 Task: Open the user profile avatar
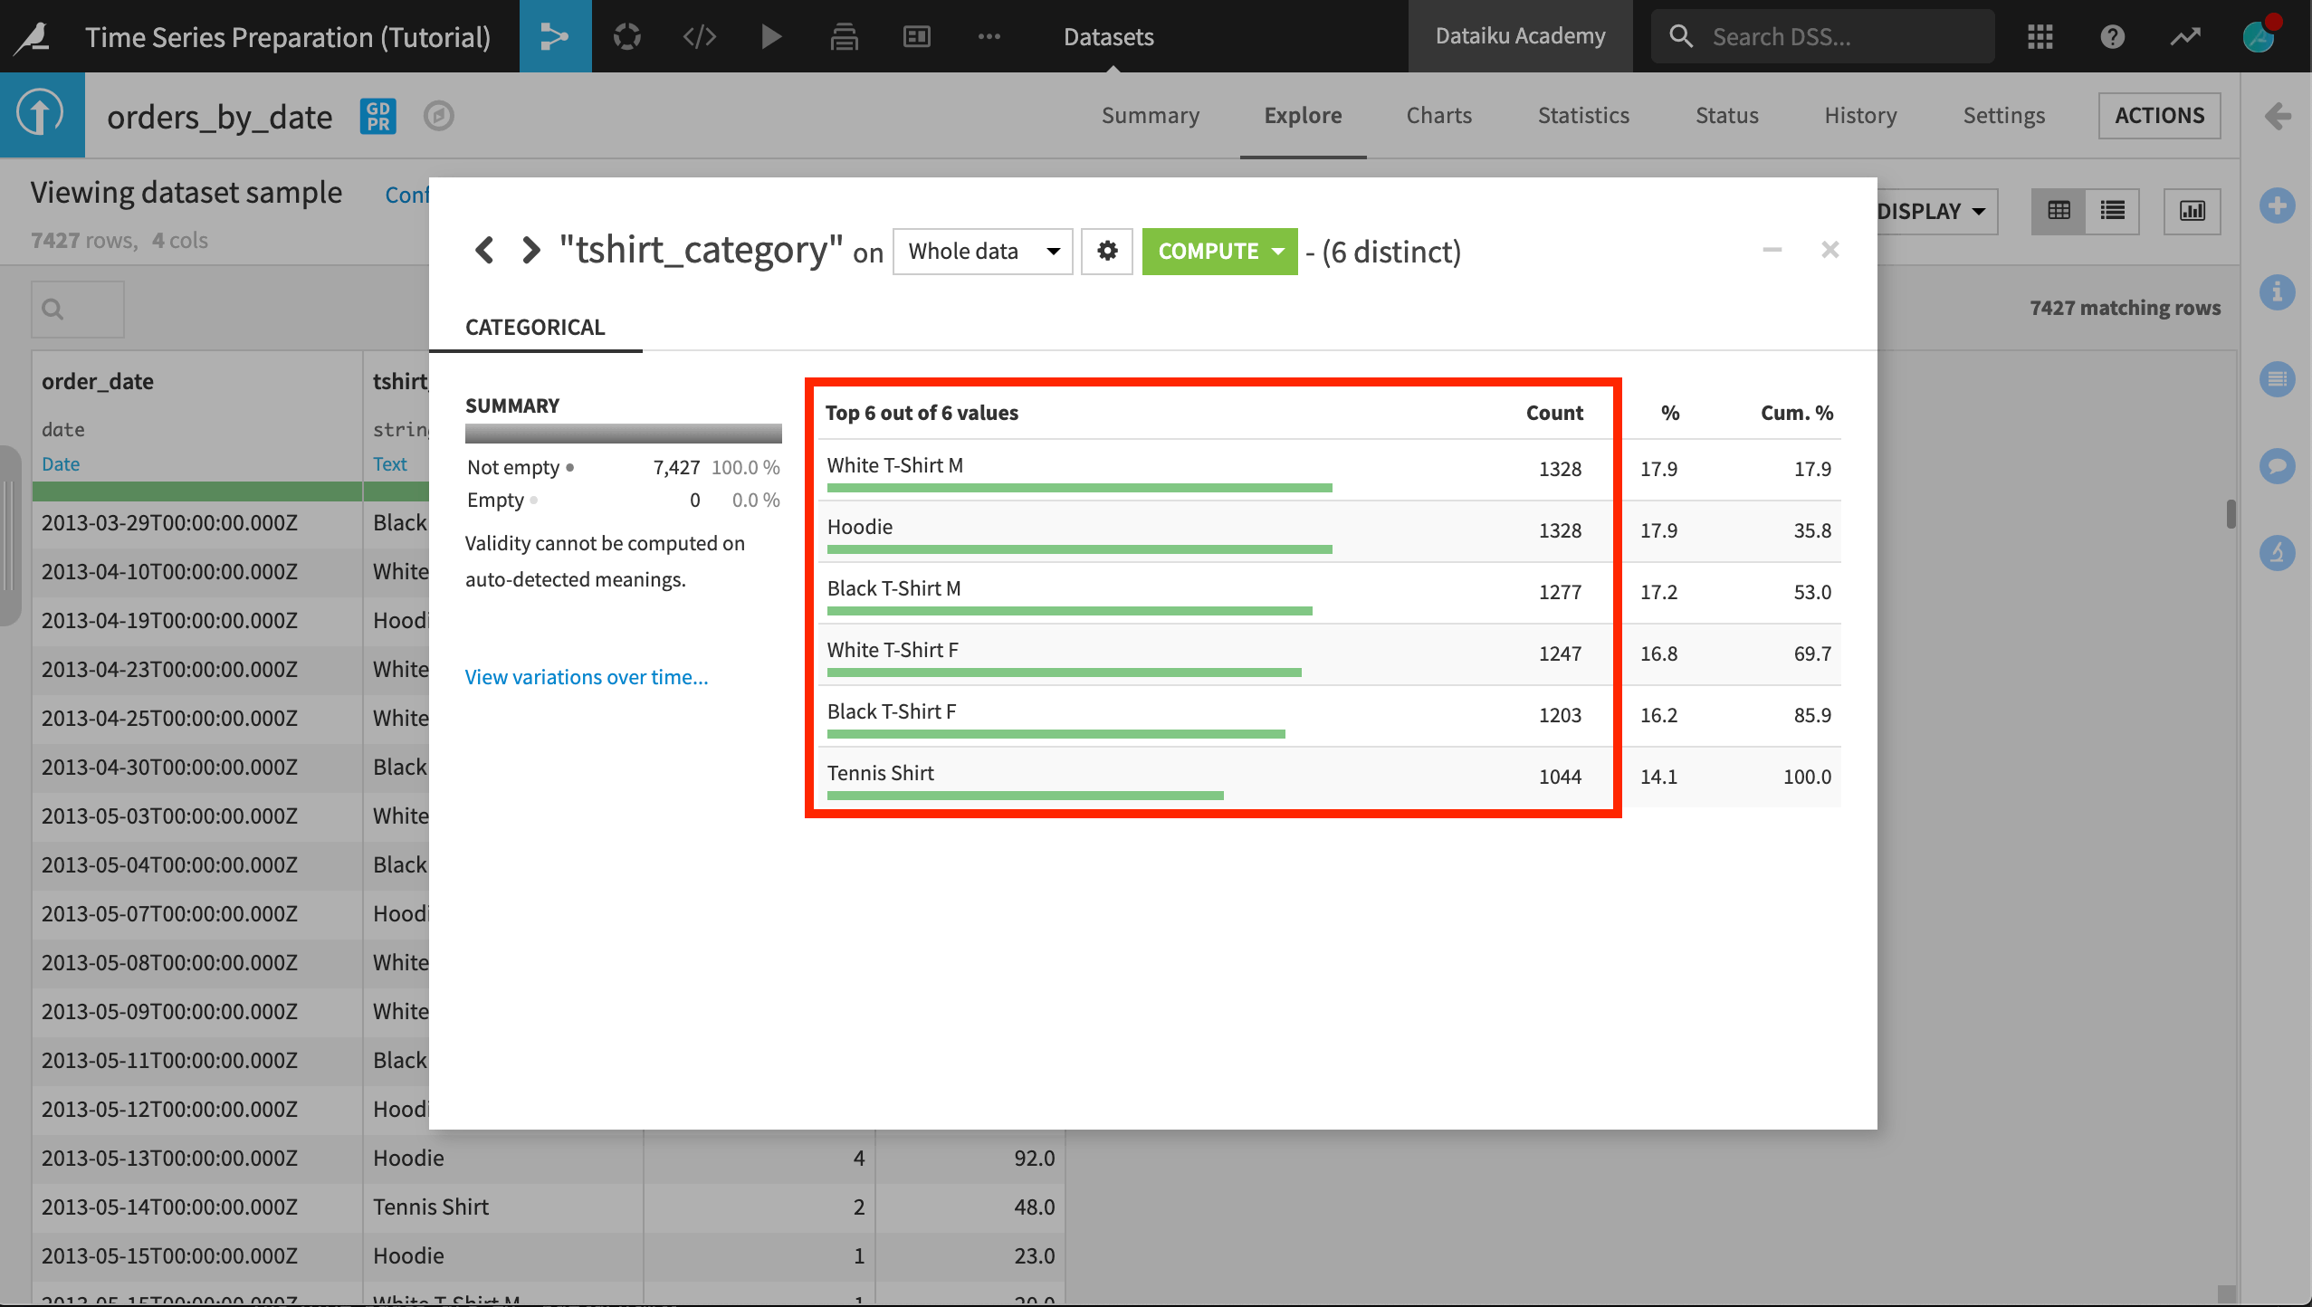click(2259, 36)
